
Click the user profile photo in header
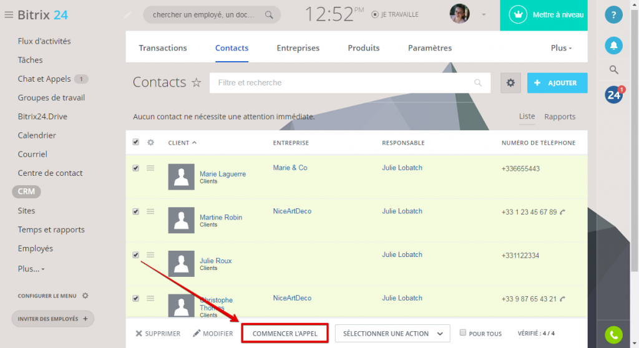(460, 14)
